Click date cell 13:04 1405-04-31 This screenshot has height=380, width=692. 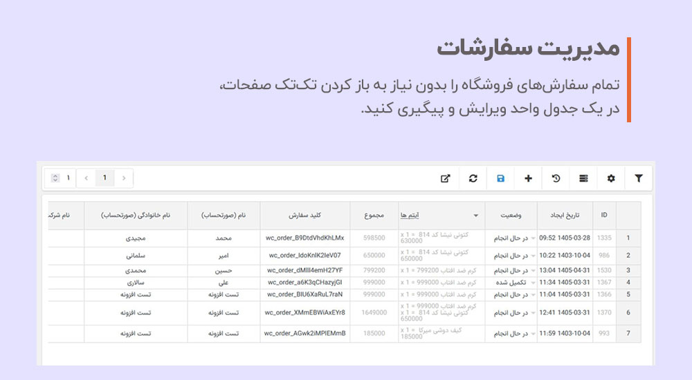(x=565, y=271)
